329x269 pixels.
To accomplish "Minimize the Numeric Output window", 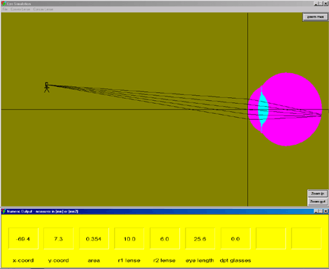I will pyautogui.click(x=316, y=211).
